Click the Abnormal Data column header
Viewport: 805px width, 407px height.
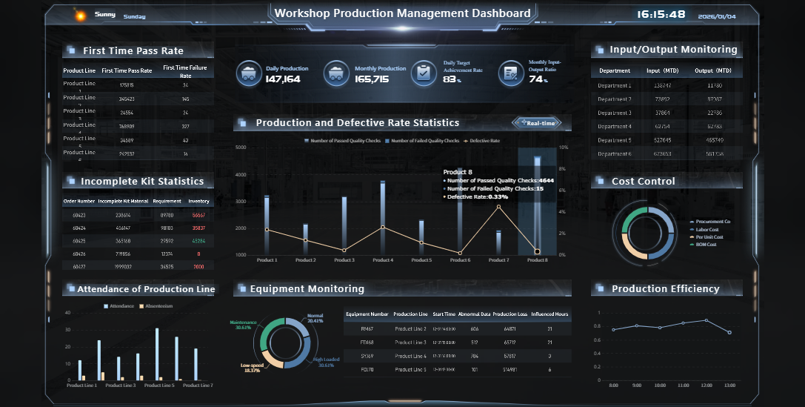click(x=475, y=314)
